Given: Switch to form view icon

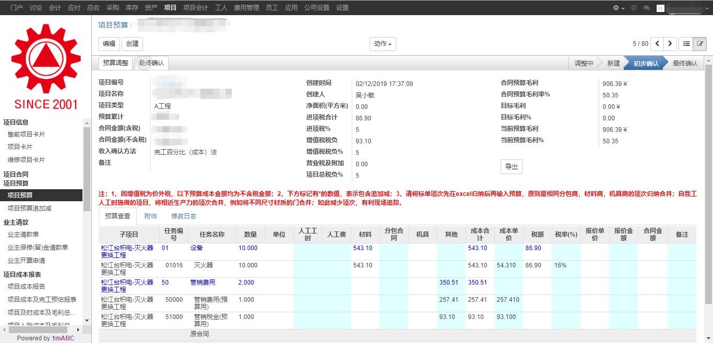Looking at the screenshot, I should pos(700,44).
